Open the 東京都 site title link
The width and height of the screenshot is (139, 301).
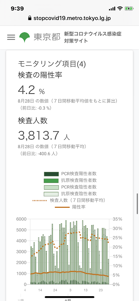[47, 37]
